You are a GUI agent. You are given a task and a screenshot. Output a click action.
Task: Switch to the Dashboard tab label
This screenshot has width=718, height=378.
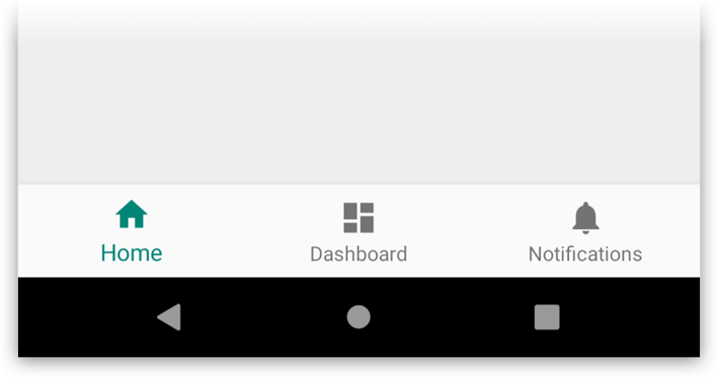pos(358,254)
